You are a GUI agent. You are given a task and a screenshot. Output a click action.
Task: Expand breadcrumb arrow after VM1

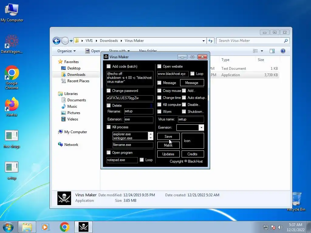point(96,41)
